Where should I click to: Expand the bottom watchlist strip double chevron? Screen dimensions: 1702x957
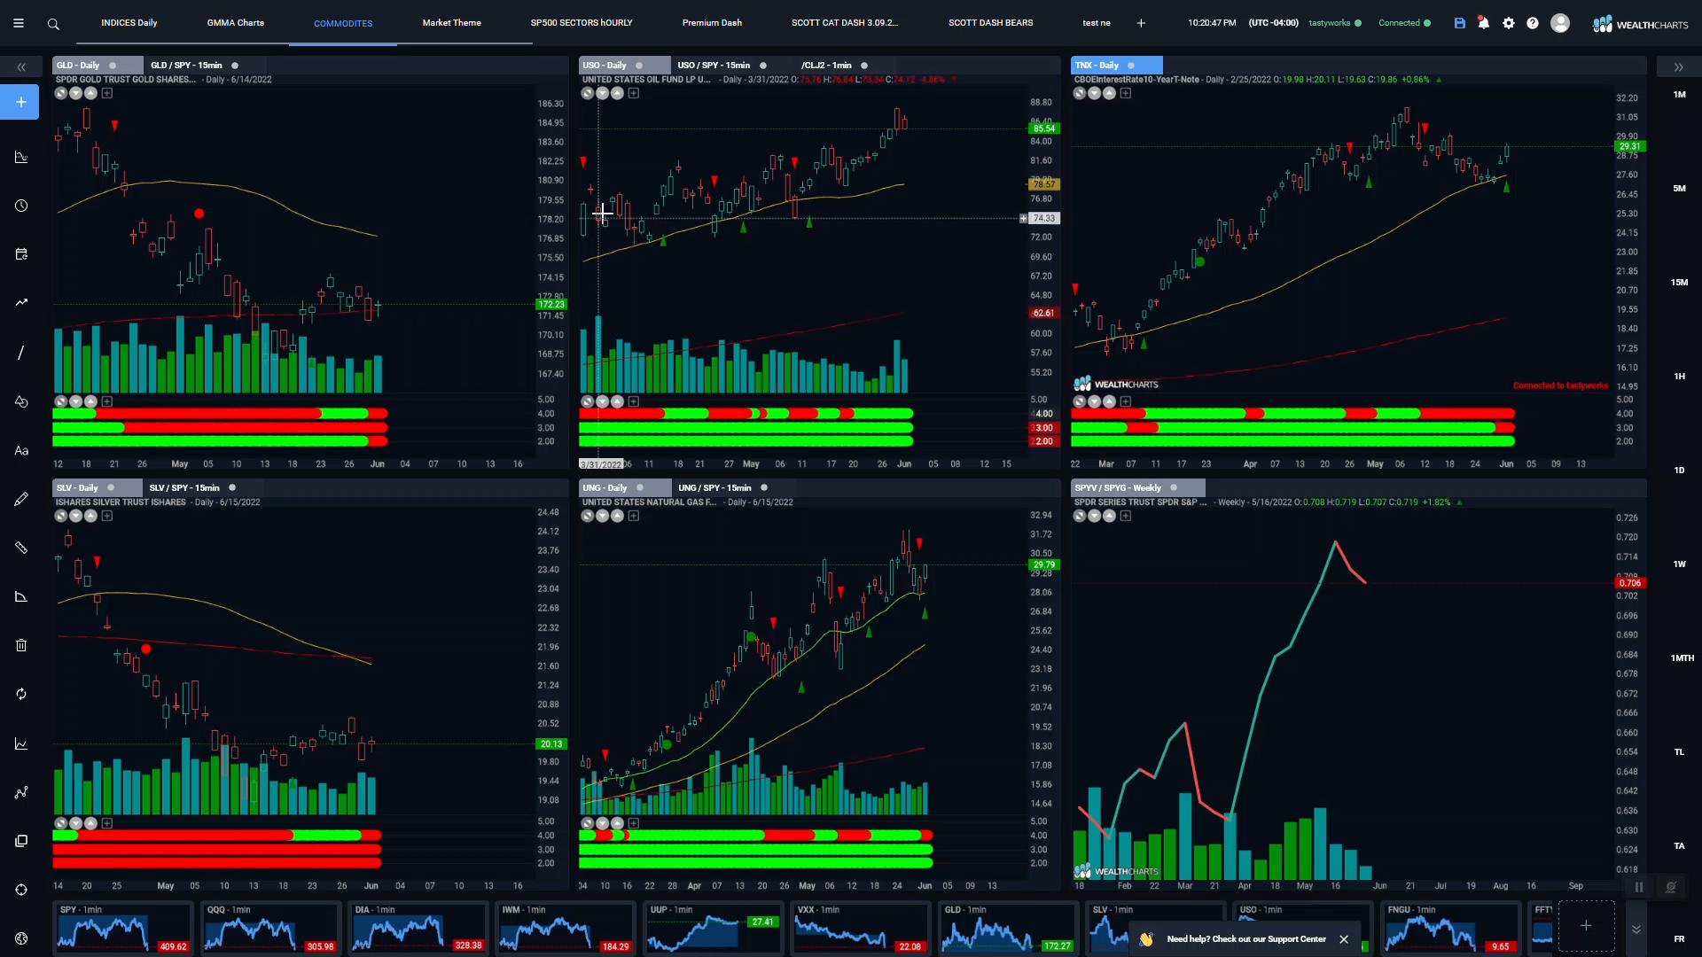[1636, 929]
